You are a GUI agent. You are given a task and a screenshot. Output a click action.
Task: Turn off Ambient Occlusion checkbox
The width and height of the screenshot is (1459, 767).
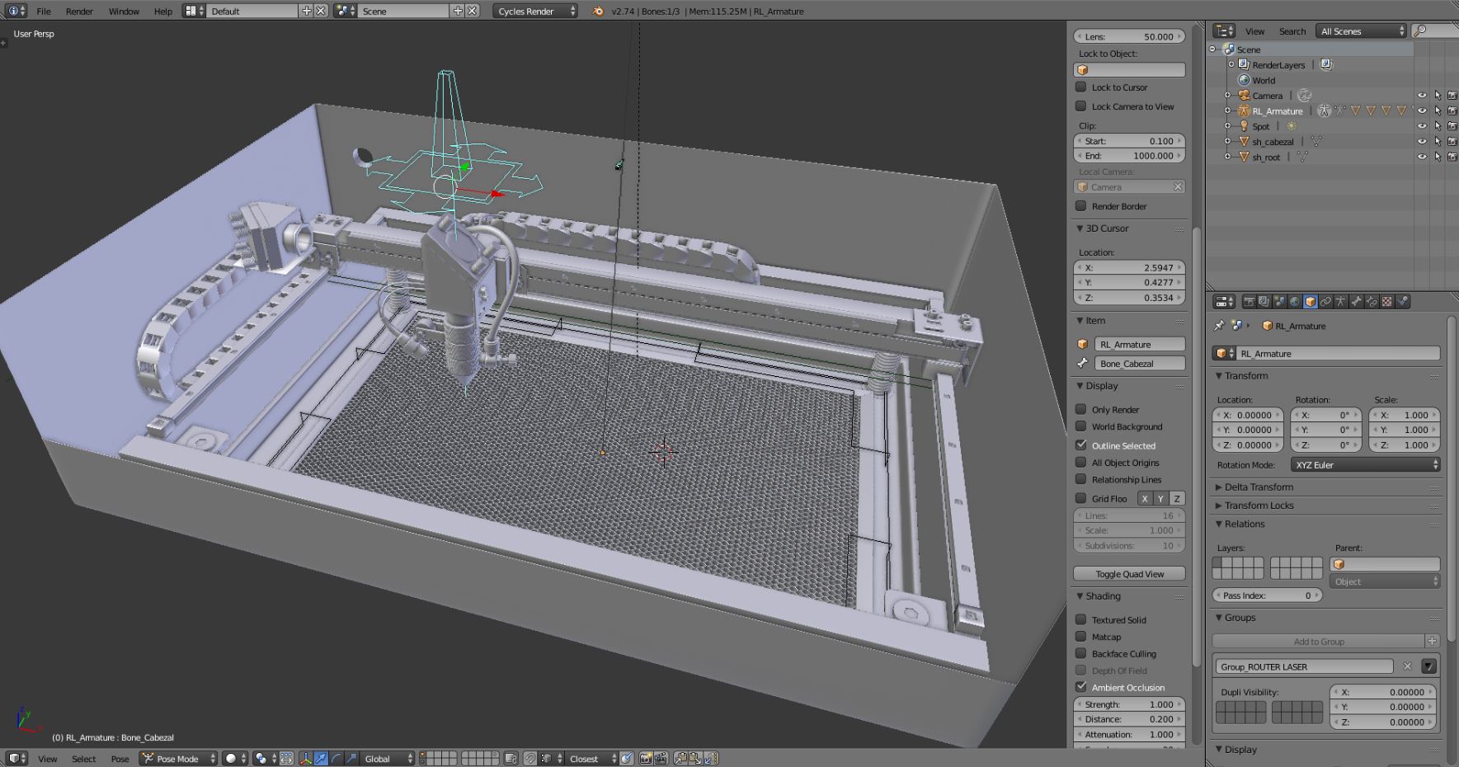pos(1080,687)
